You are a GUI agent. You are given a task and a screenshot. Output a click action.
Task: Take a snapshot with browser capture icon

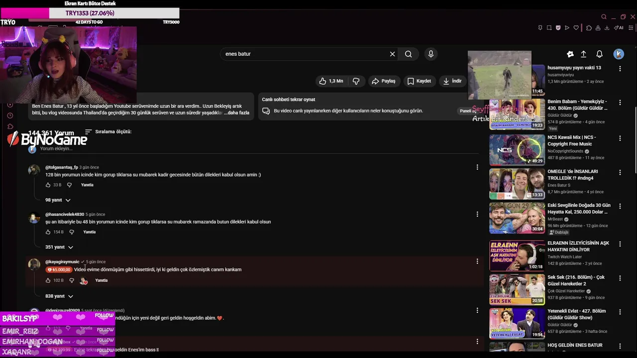click(x=549, y=28)
